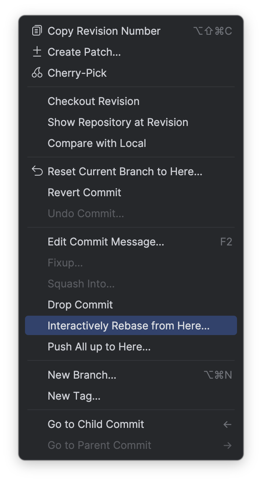Click the Cherry-Pick branch icon

tap(37, 73)
